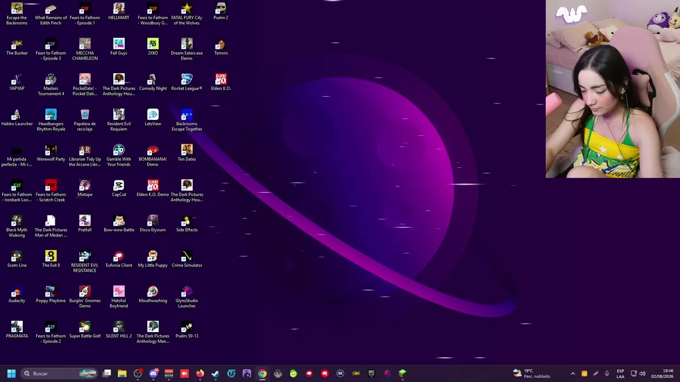680x382 pixels.
Task: Launch CapCut from the desktop
Action: [x=118, y=189]
